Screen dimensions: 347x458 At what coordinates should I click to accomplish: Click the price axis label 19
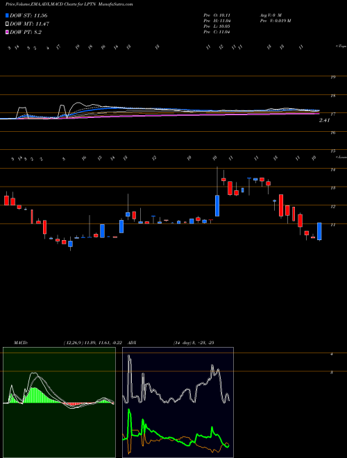tap(332, 77)
